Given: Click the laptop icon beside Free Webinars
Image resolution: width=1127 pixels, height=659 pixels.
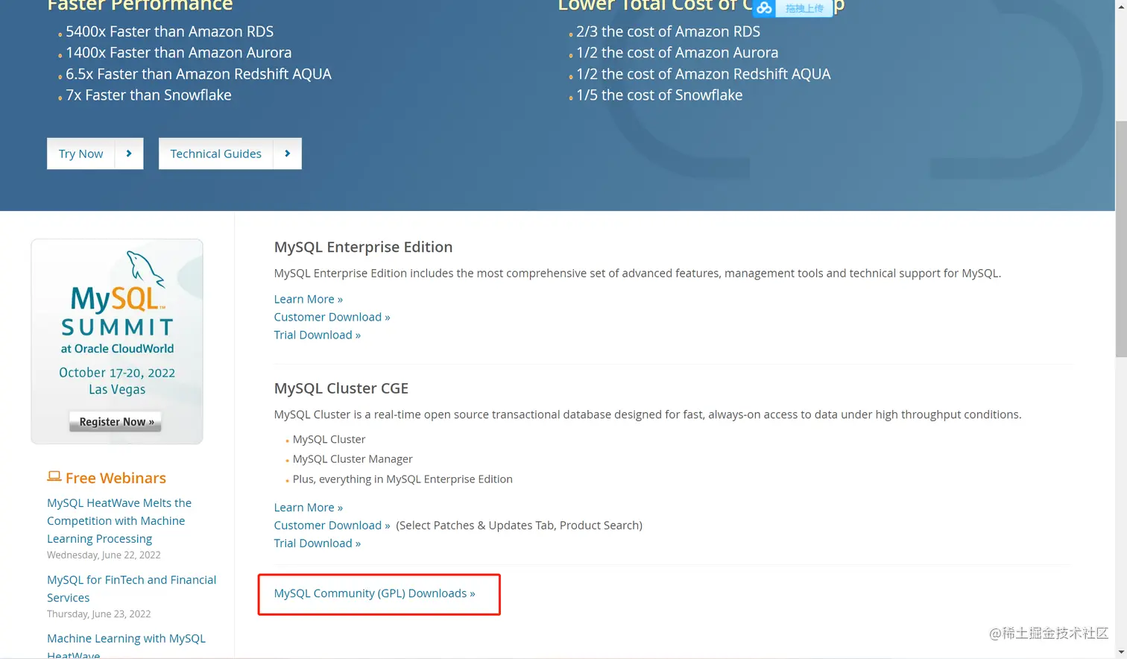Looking at the screenshot, I should (54, 476).
